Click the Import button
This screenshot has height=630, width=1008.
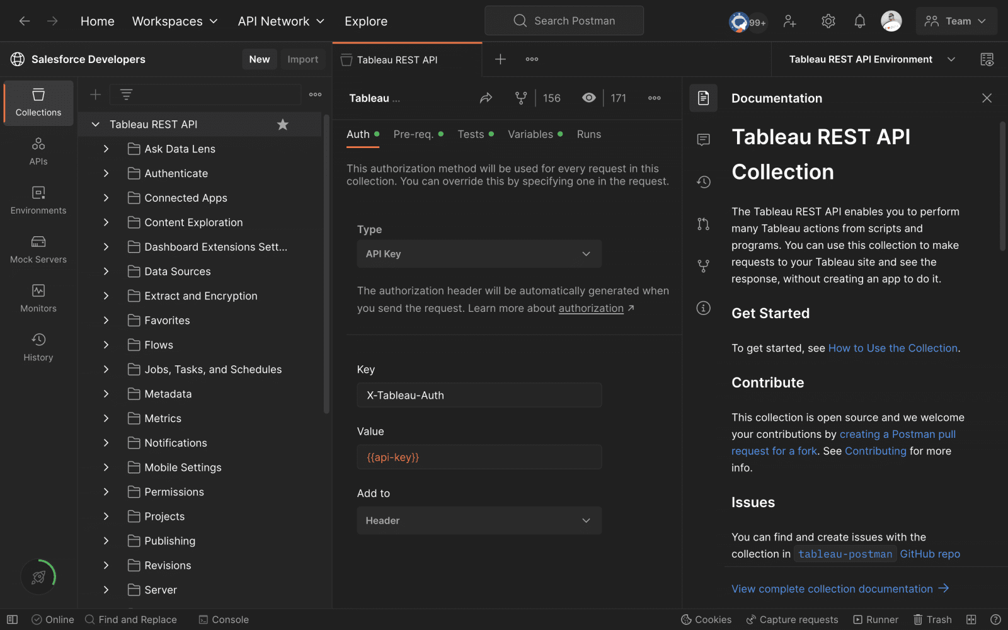coord(303,59)
